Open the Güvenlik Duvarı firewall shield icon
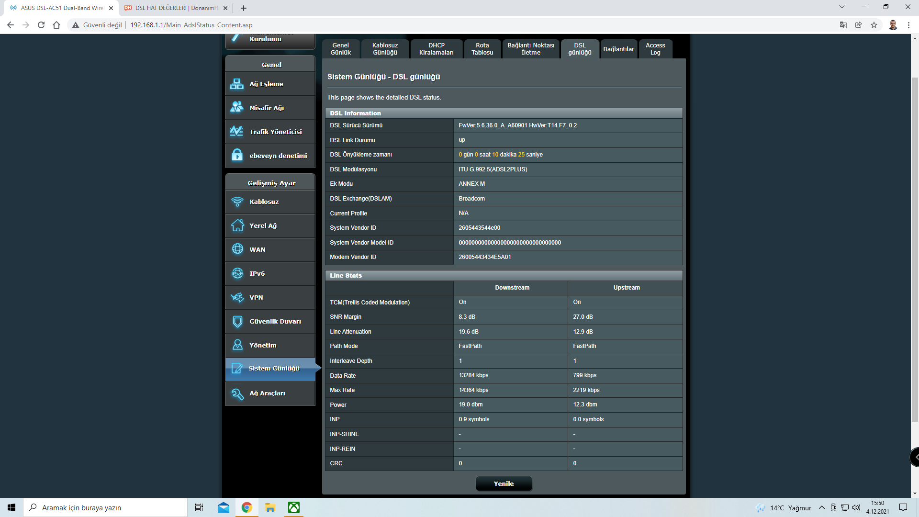Image resolution: width=919 pixels, height=517 pixels. coord(237,322)
